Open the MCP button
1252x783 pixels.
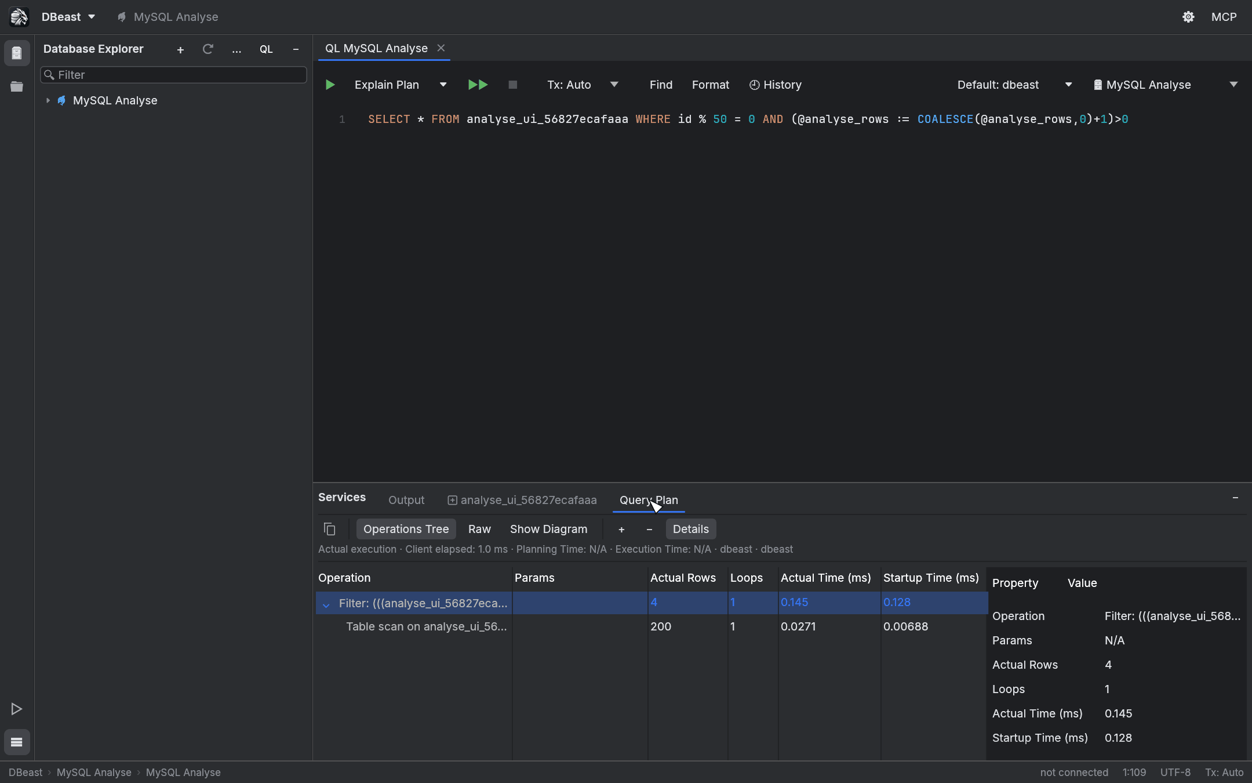coord(1224,17)
